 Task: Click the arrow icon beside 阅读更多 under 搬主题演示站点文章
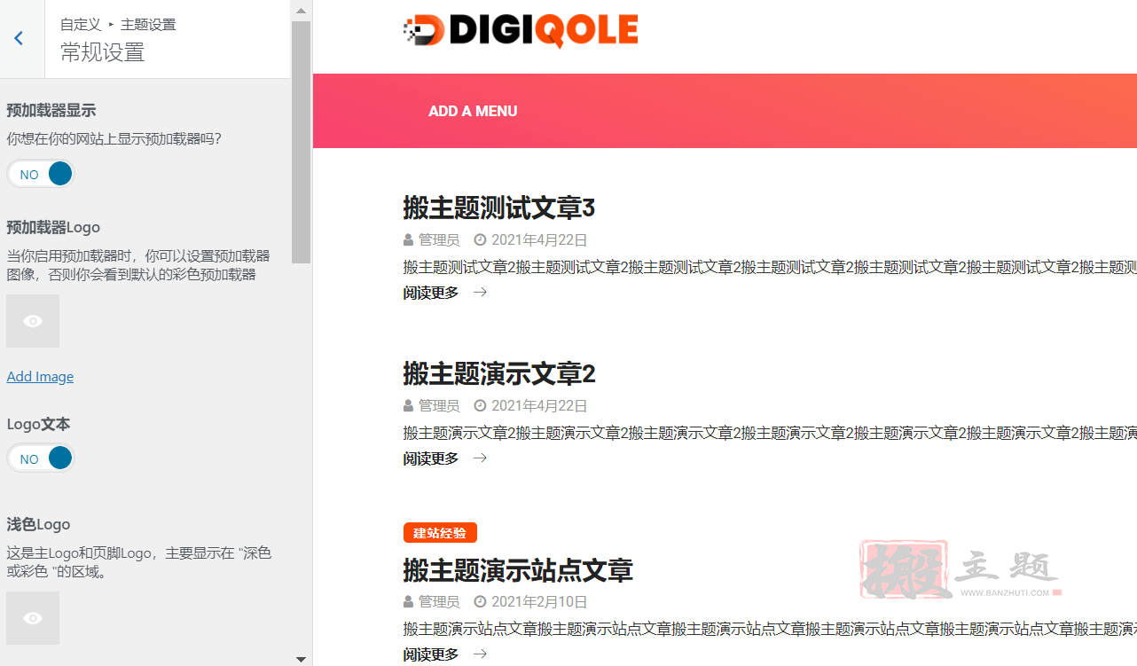pyautogui.click(x=480, y=654)
